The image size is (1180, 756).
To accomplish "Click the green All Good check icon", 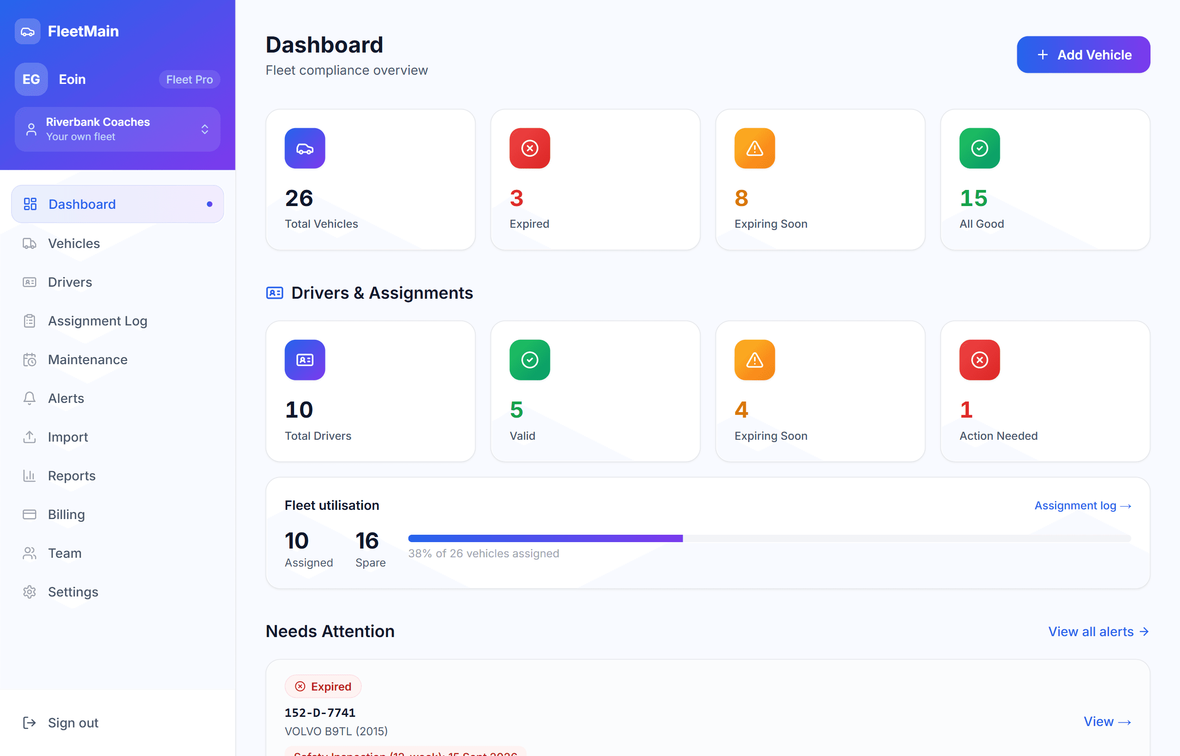I will tap(979, 148).
